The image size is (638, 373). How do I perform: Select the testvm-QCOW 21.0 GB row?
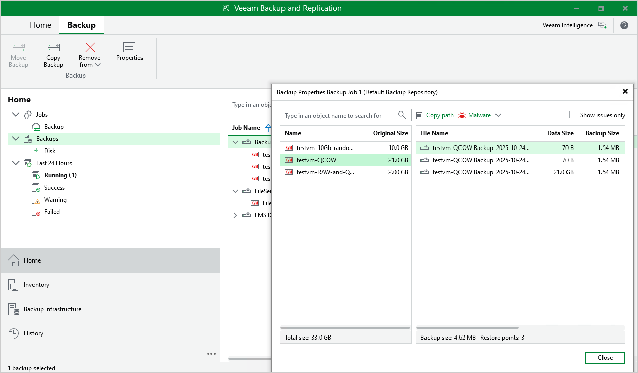pos(346,160)
